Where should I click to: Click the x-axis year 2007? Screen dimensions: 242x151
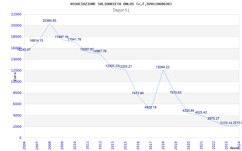coord(37,145)
